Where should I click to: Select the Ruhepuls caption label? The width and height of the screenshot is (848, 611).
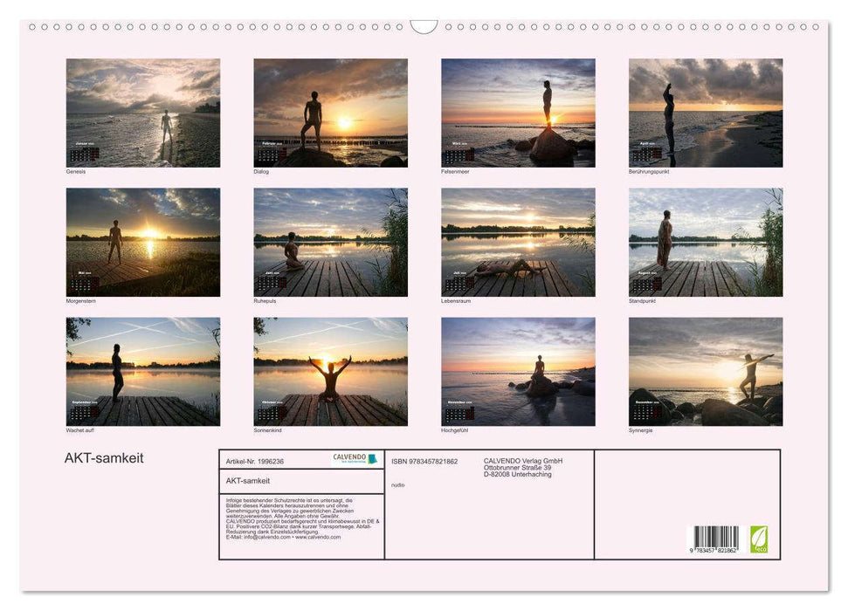tap(264, 299)
